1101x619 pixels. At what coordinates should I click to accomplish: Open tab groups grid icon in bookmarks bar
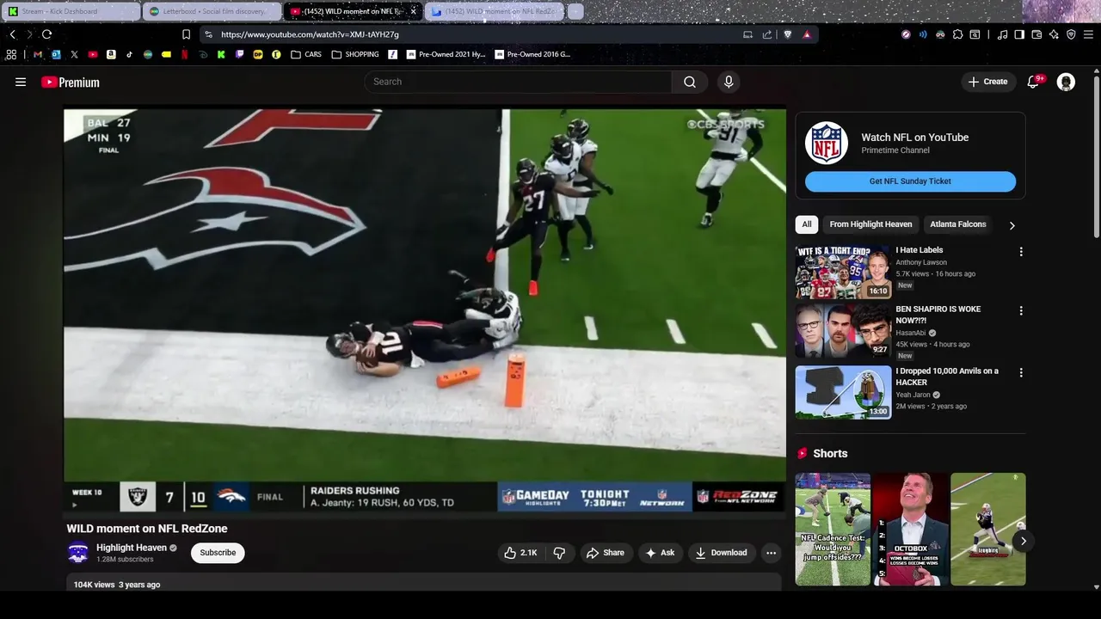11,54
